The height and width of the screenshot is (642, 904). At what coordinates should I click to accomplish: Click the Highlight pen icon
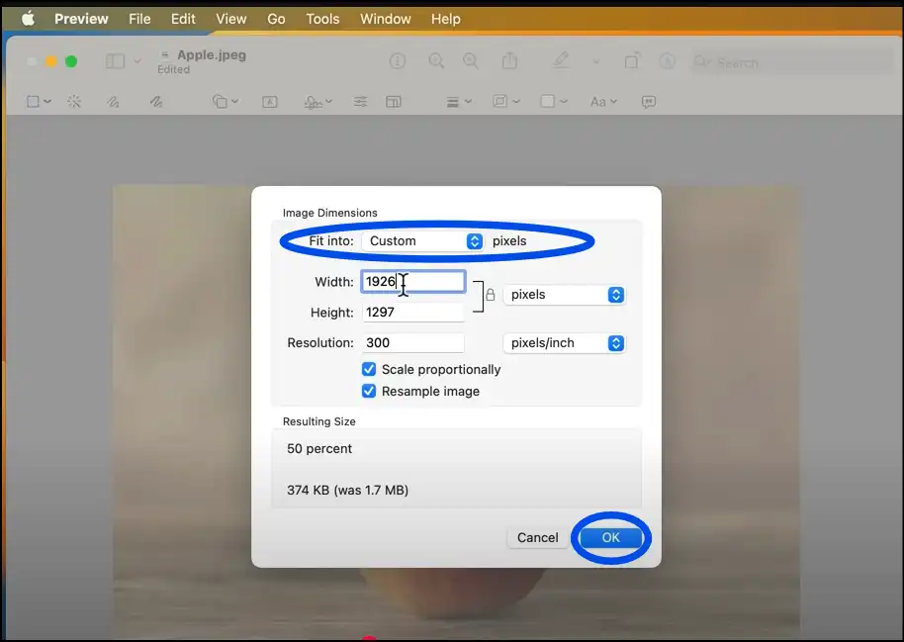pyautogui.click(x=561, y=60)
